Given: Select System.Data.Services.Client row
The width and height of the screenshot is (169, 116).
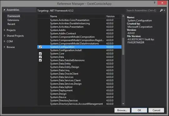Looking at the screenshot, I should [79, 80].
